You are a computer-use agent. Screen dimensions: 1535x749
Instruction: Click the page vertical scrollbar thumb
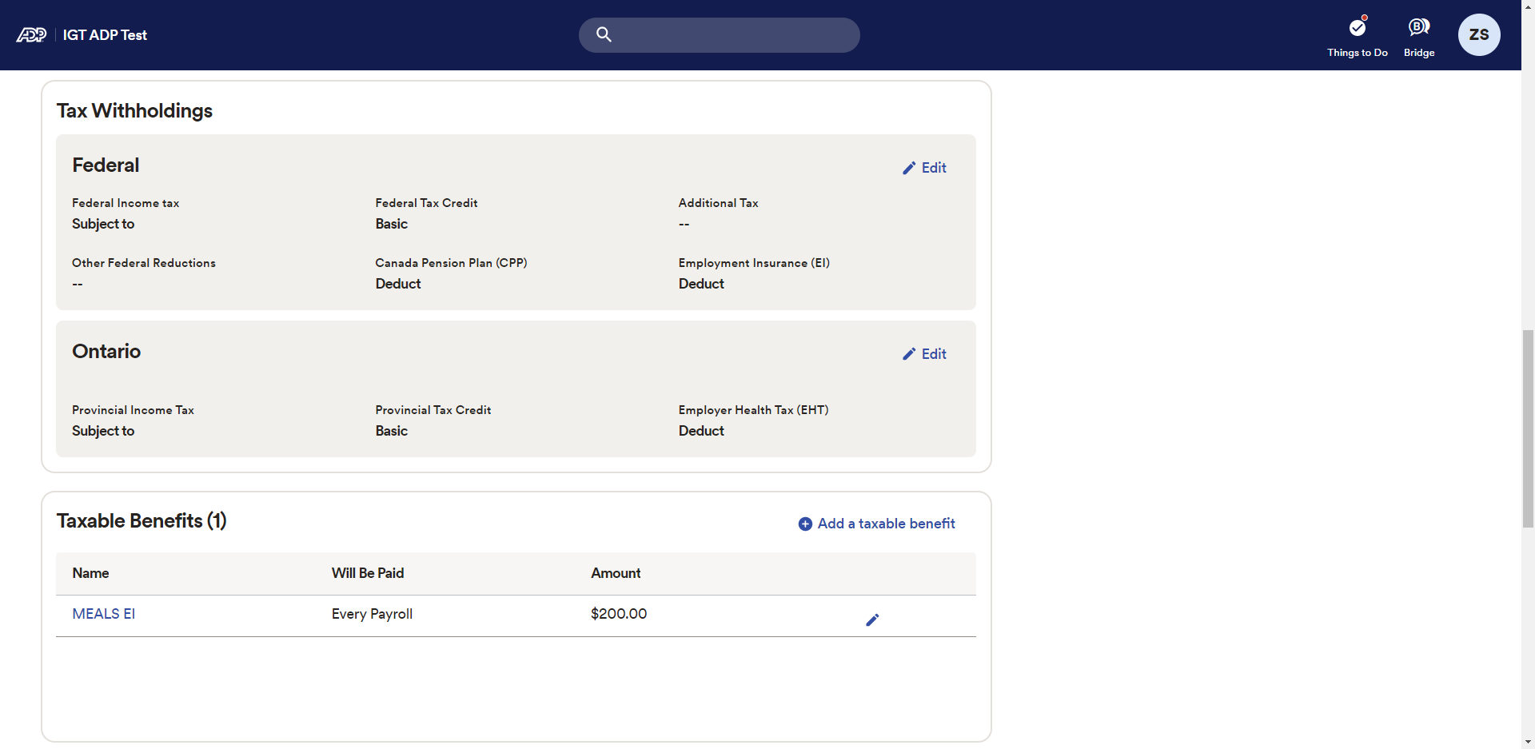[1528, 428]
